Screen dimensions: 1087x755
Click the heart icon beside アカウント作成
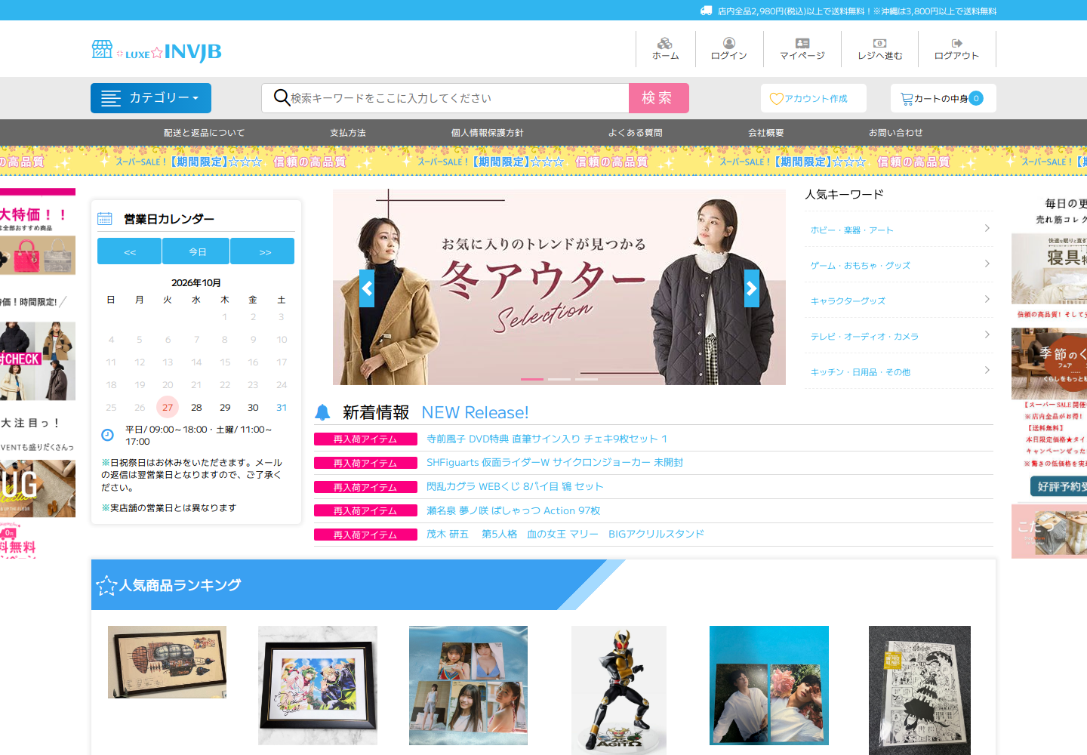[x=776, y=99]
